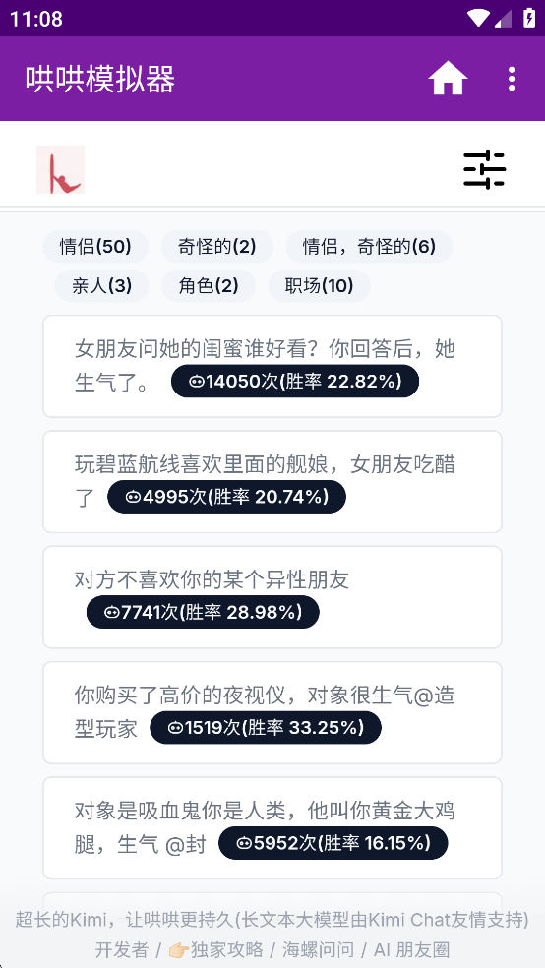The width and height of the screenshot is (545, 968).
Task: Pick the 职场(10) category tag
Action: (x=319, y=286)
